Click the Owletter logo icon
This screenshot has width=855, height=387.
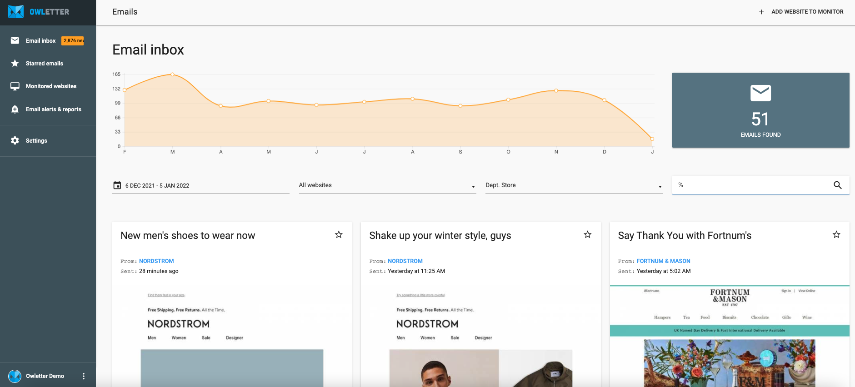15,12
